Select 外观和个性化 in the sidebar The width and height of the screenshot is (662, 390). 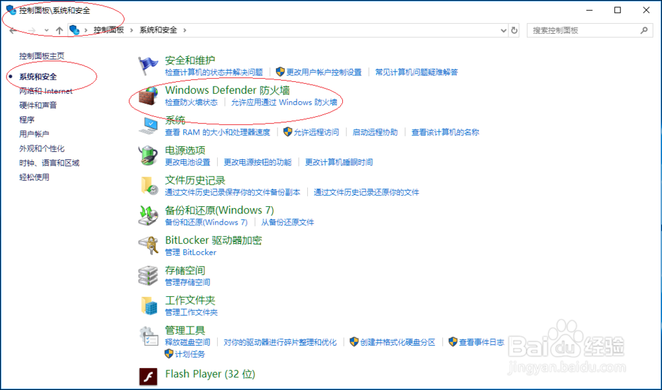point(42,149)
